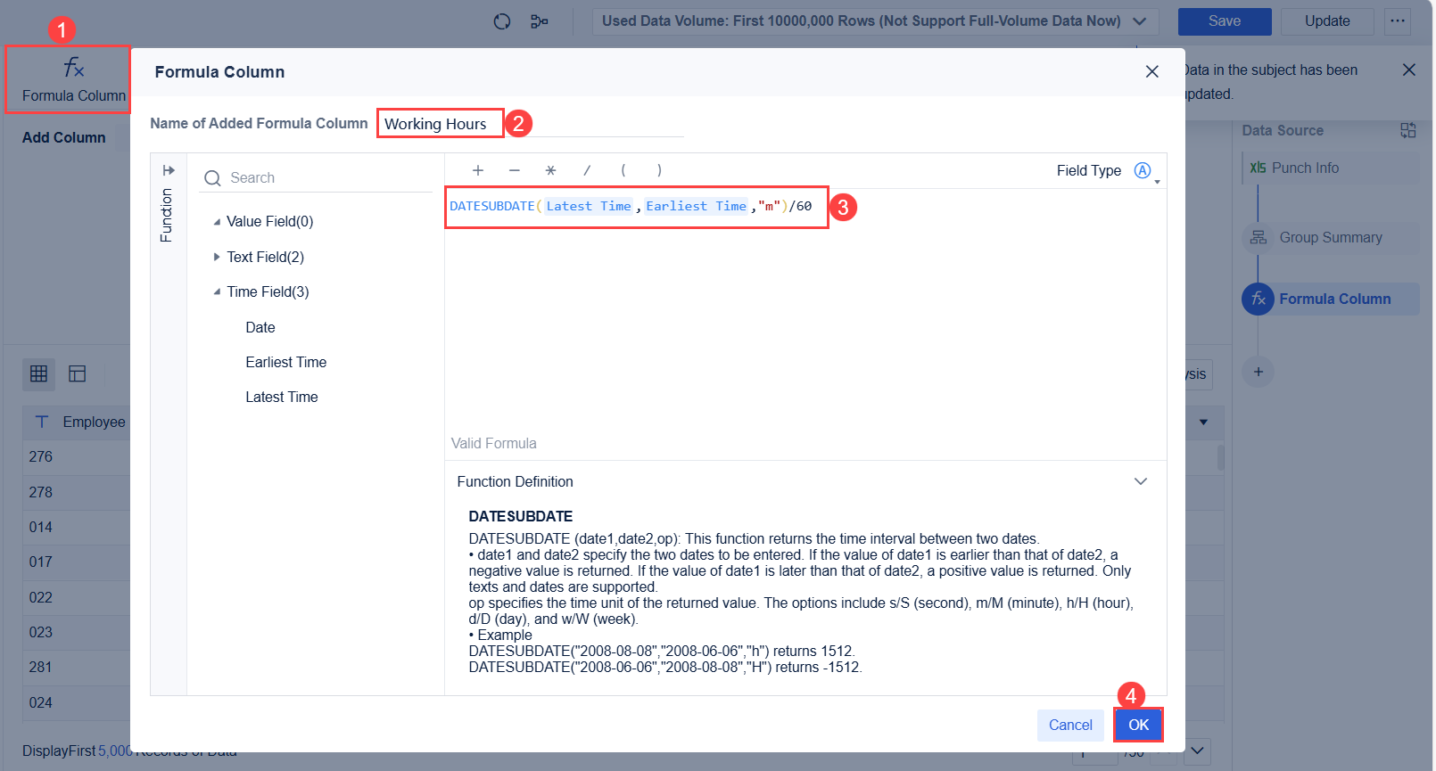Image resolution: width=1436 pixels, height=771 pixels.
Task: Switch to table grid view
Action: pos(39,374)
